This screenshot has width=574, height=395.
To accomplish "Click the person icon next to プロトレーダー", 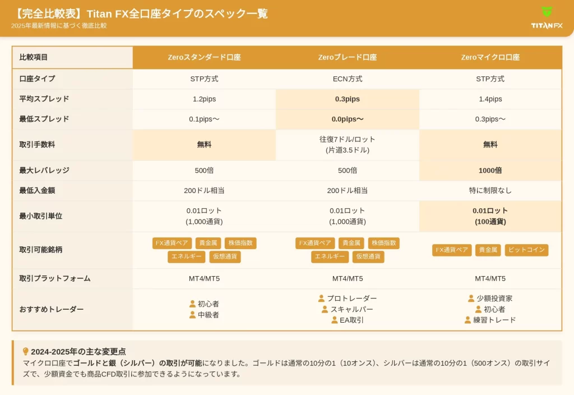I will tap(321, 298).
